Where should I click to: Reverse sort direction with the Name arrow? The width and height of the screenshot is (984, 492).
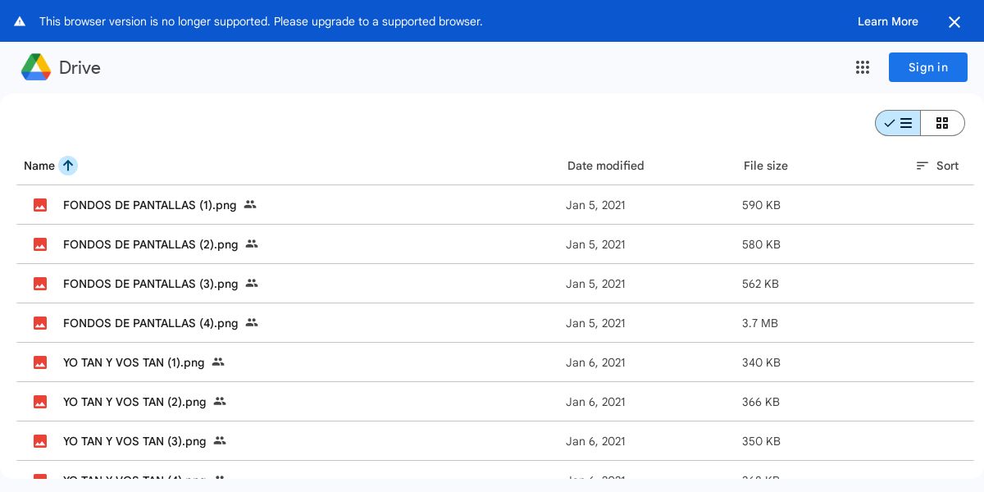coord(68,166)
